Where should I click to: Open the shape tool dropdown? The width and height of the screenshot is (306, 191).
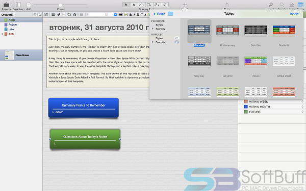149,5
